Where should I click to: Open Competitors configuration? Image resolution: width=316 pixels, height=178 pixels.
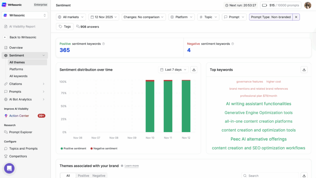coord(18,156)
